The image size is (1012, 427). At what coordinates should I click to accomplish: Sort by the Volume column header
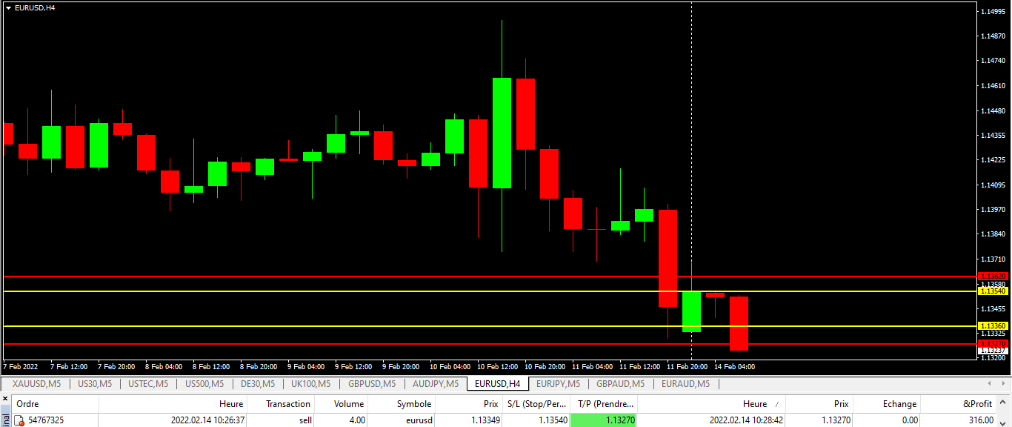point(341,404)
